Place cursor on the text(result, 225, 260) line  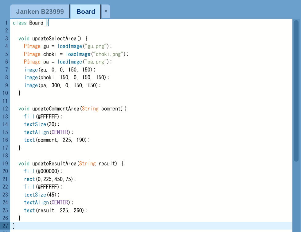(x=55, y=210)
